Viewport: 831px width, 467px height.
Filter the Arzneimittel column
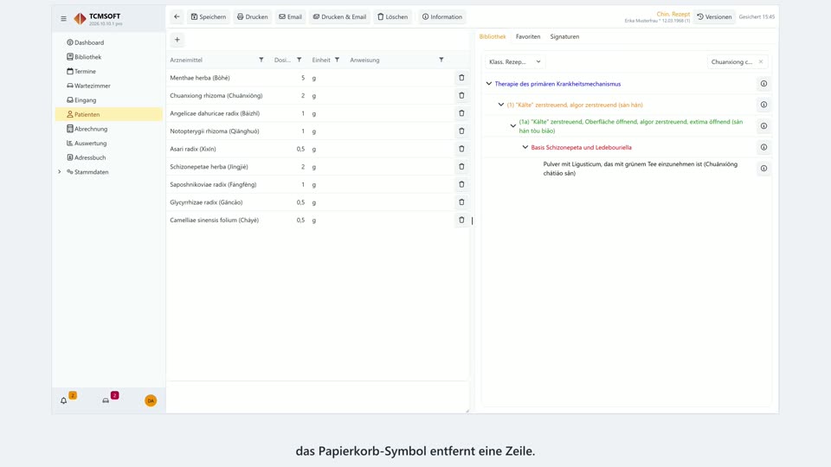[261, 60]
